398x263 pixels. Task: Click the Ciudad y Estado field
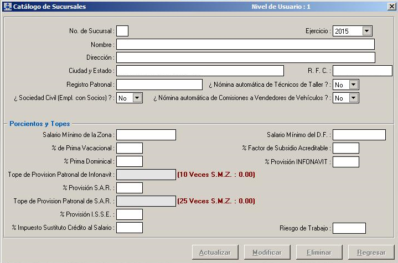pos(200,71)
